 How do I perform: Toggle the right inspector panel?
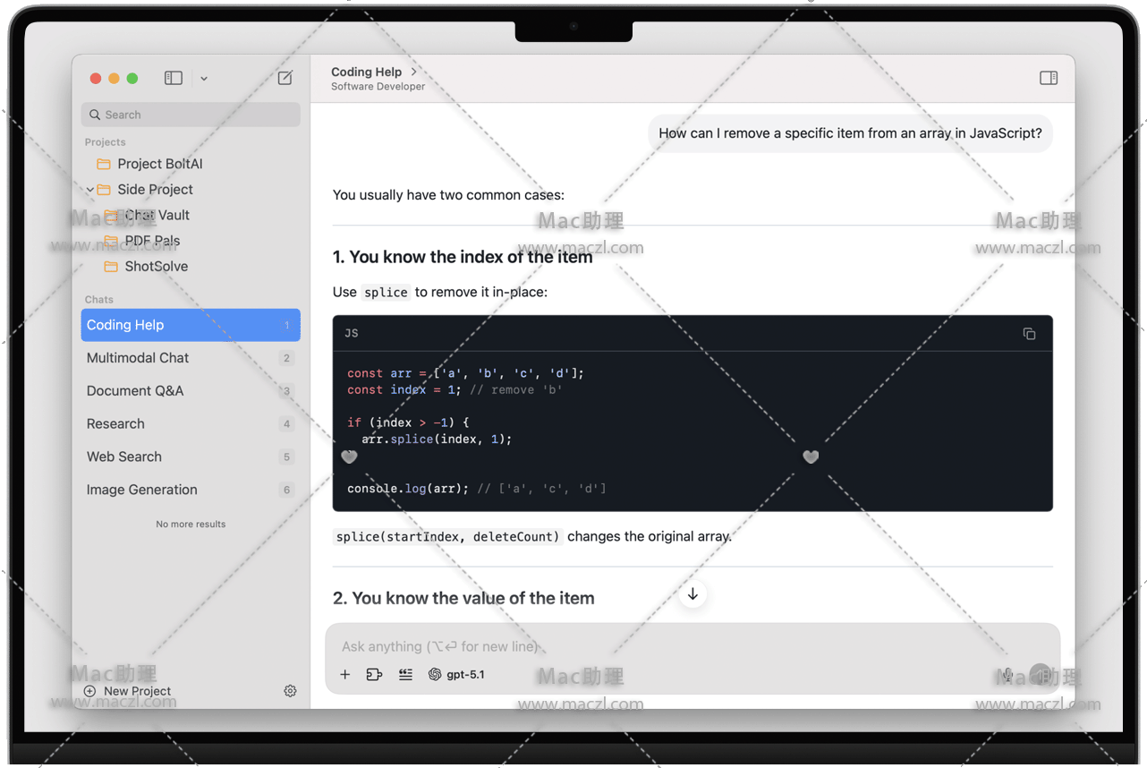[x=1049, y=78]
